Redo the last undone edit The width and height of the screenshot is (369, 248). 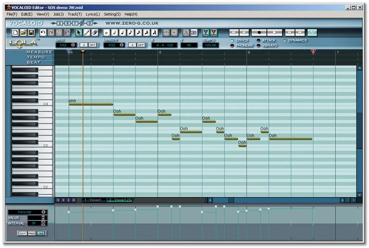coord(51,33)
